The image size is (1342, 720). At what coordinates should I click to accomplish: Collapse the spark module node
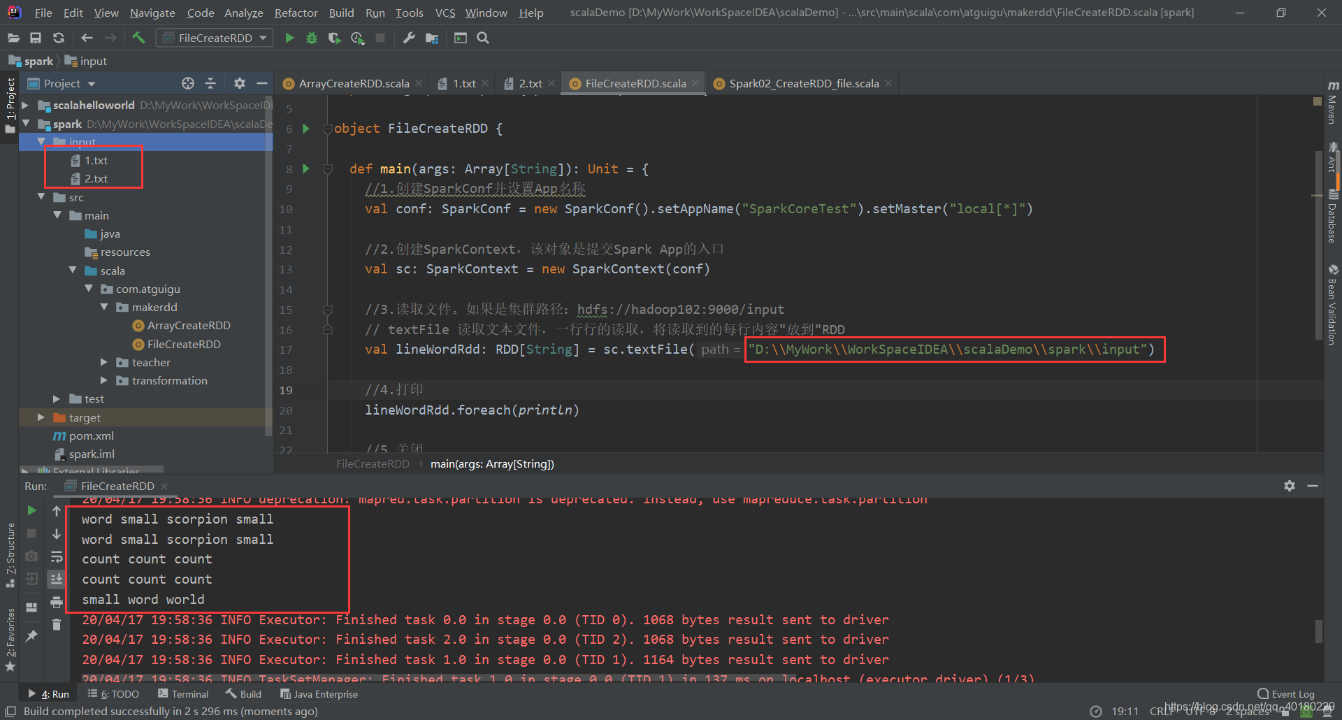[26, 123]
